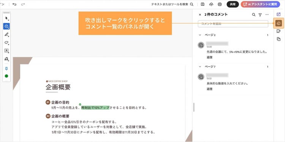Viewport: 285px width, 142px height.
Task: Select the comment 具体的な数値を入れてください。
Action: 227,84
